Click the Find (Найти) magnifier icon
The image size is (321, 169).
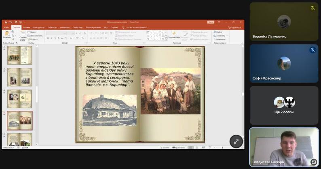pos(215,32)
